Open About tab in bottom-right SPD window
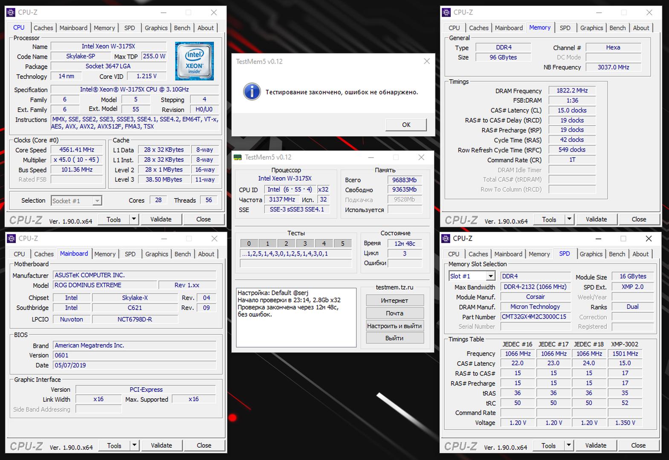 (640, 254)
